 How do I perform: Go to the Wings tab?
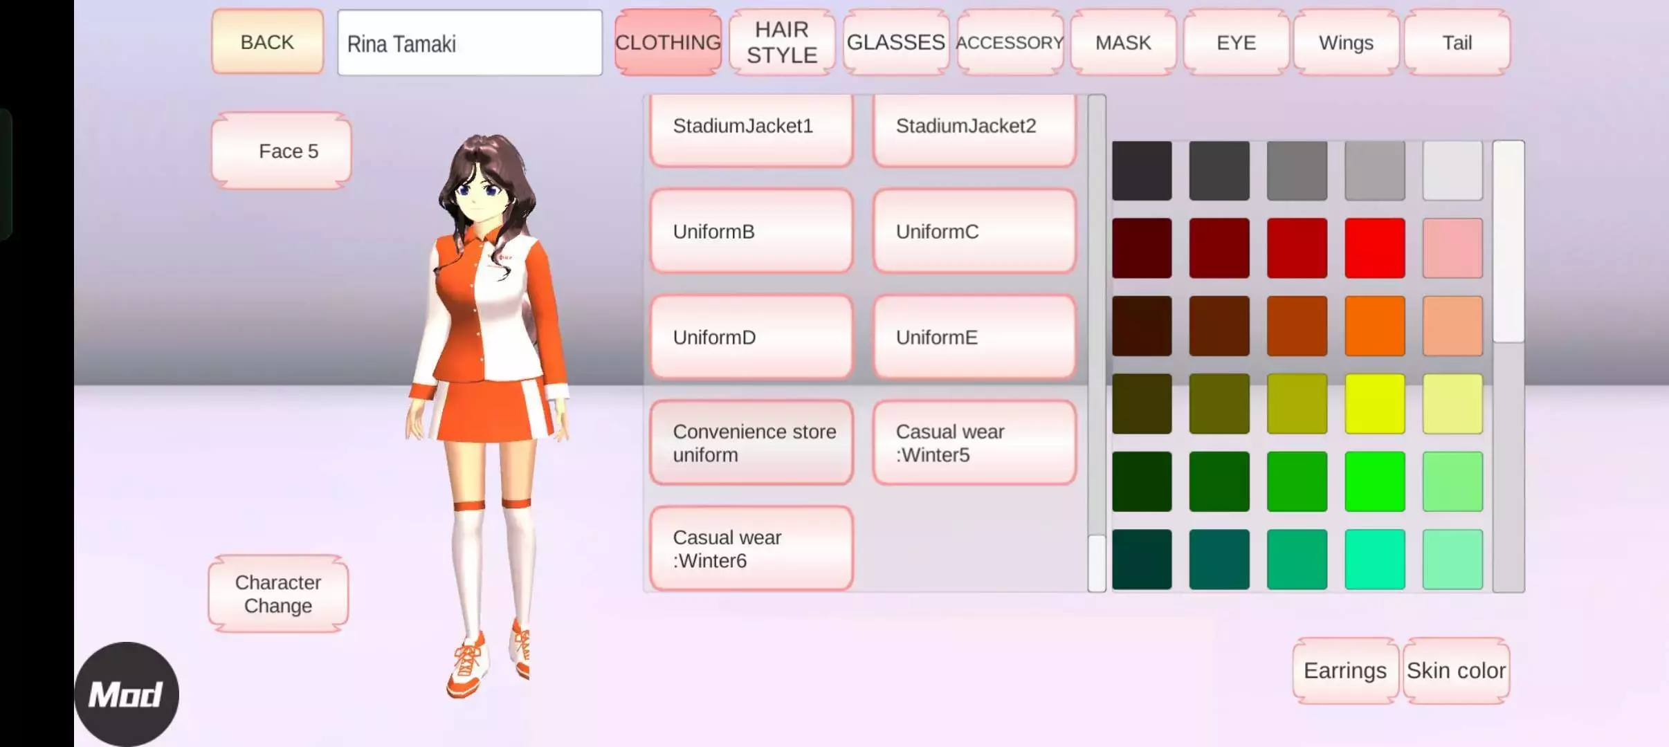[x=1346, y=42]
